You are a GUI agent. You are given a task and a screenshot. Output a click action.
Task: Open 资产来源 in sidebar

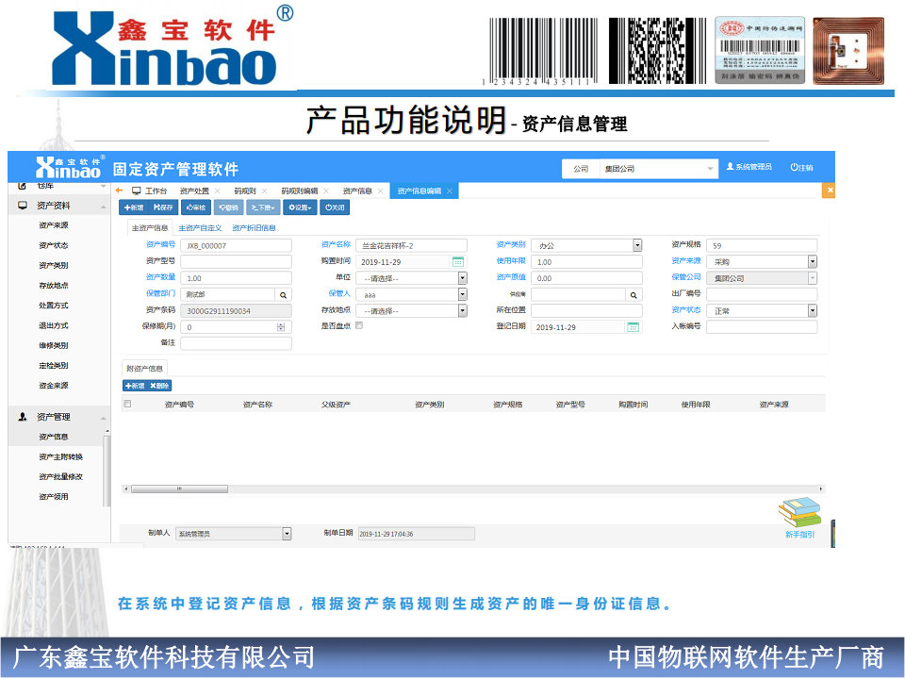pos(54,225)
